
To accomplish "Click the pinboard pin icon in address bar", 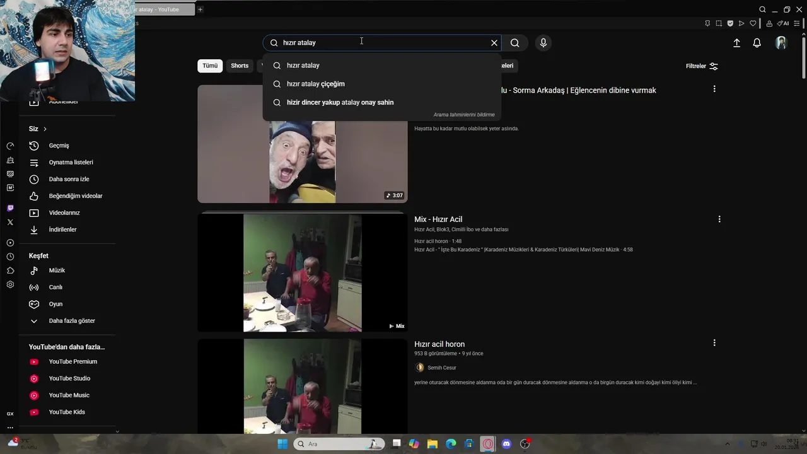I will coord(707,23).
